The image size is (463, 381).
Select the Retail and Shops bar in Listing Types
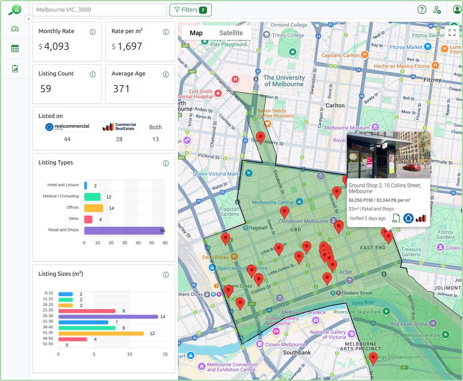pyautogui.click(x=123, y=230)
